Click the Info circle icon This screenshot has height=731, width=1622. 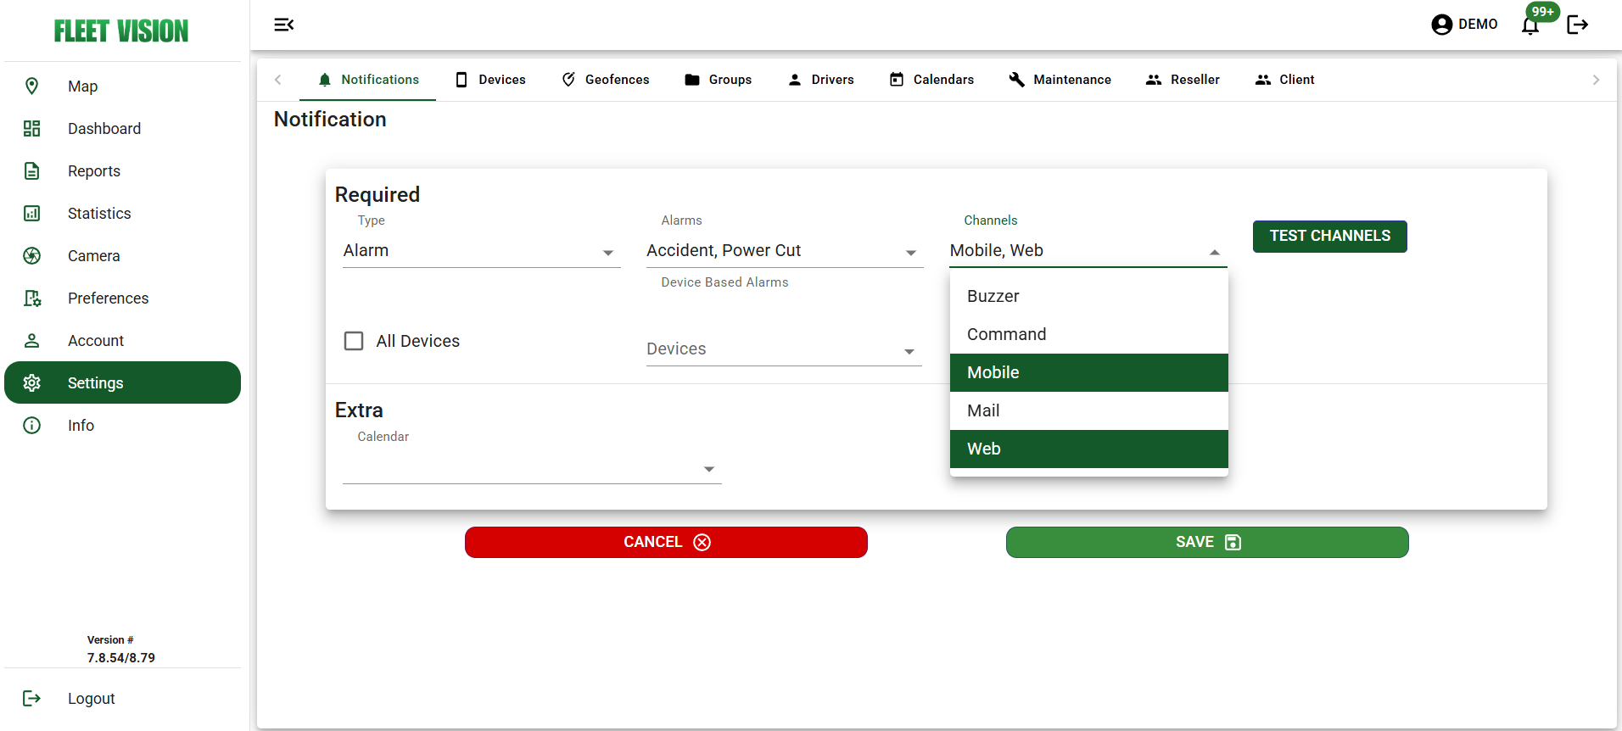31,425
